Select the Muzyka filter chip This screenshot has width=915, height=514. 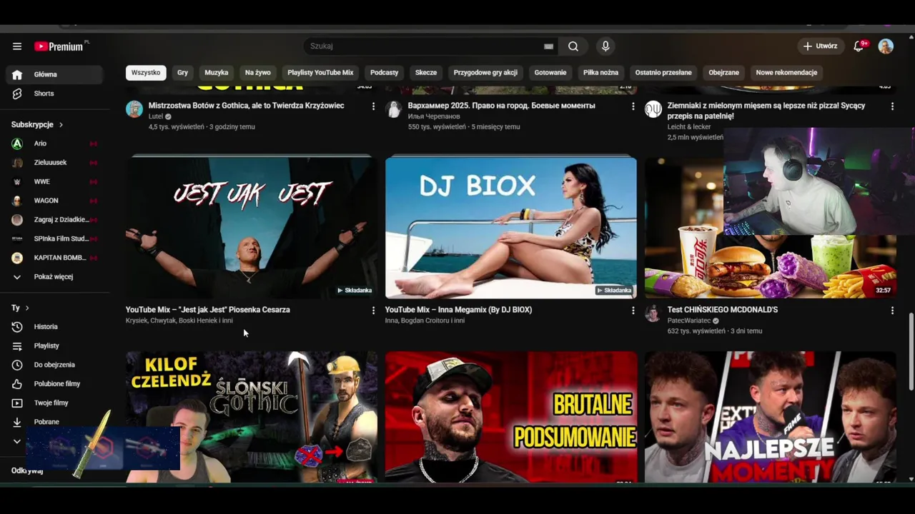[217, 73]
